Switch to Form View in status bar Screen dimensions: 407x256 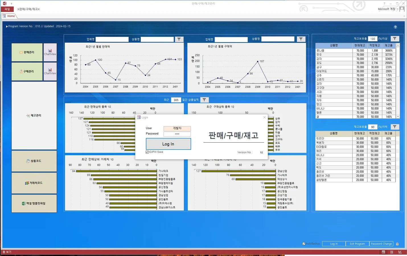pyautogui.click(x=383, y=252)
